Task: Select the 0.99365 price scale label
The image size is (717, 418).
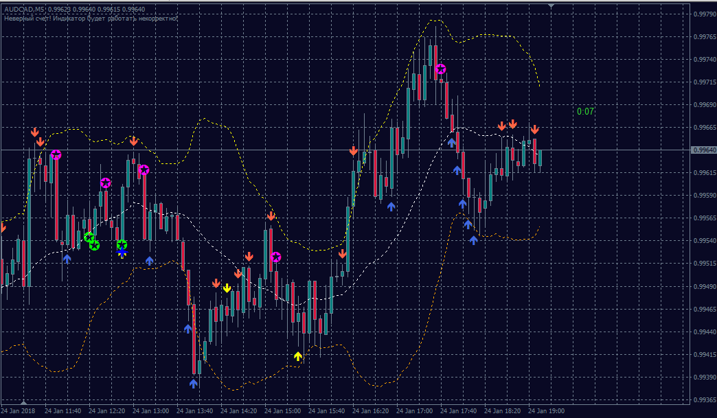Action: [x=703, y=399]
